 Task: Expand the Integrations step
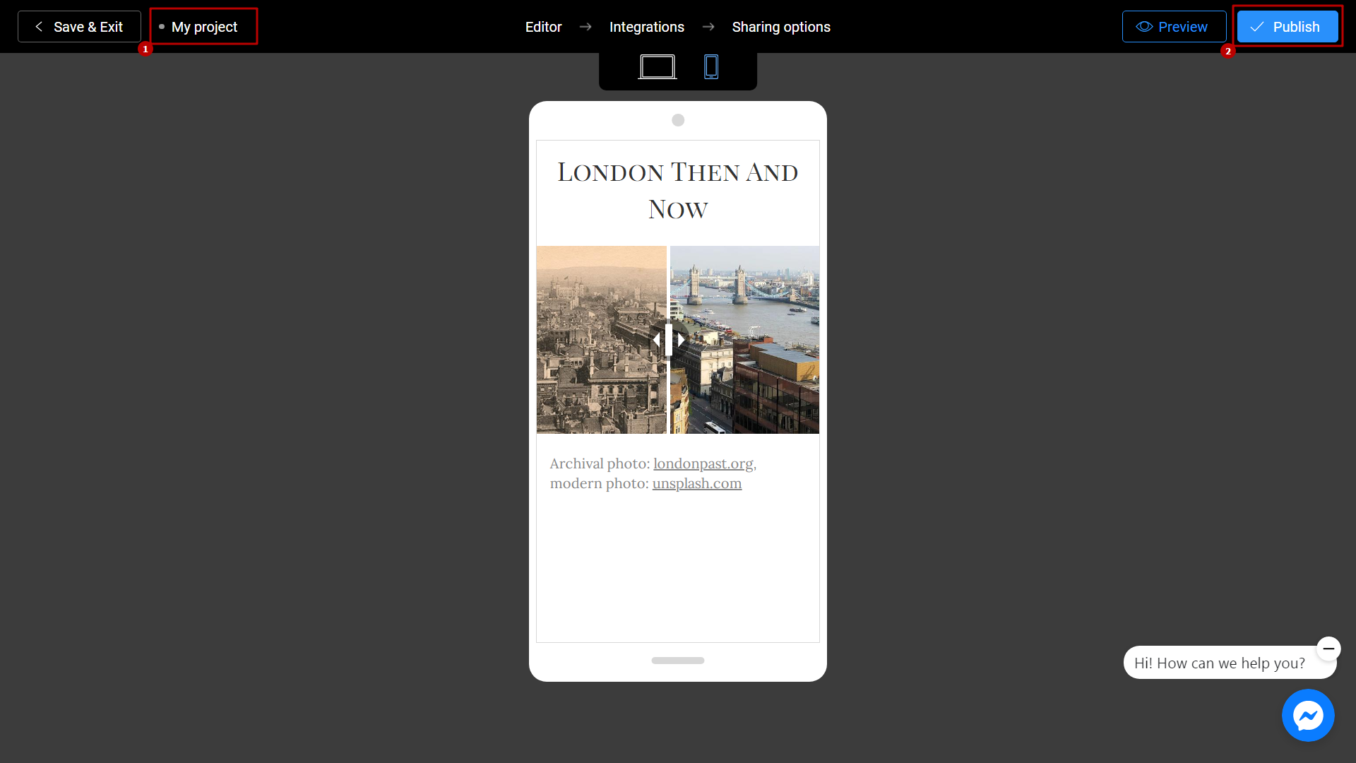pyautogui.click(x=646, y=26)
